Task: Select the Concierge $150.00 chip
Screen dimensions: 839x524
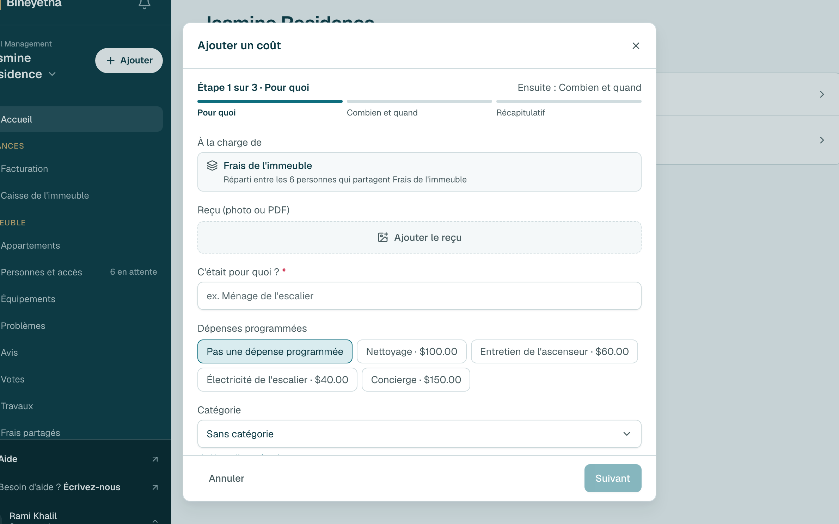Action: coord(416,380)
